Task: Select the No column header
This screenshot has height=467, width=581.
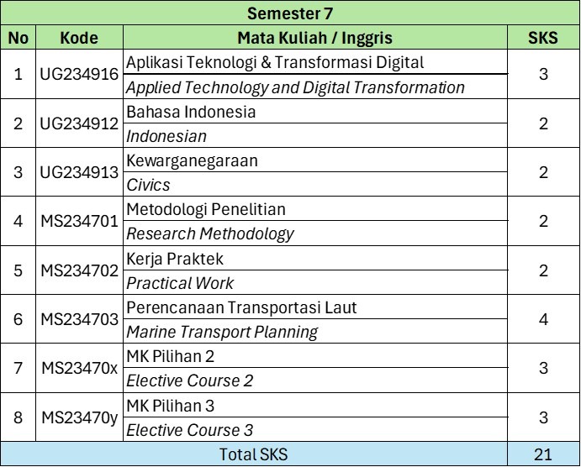Action: coord(18,38)
